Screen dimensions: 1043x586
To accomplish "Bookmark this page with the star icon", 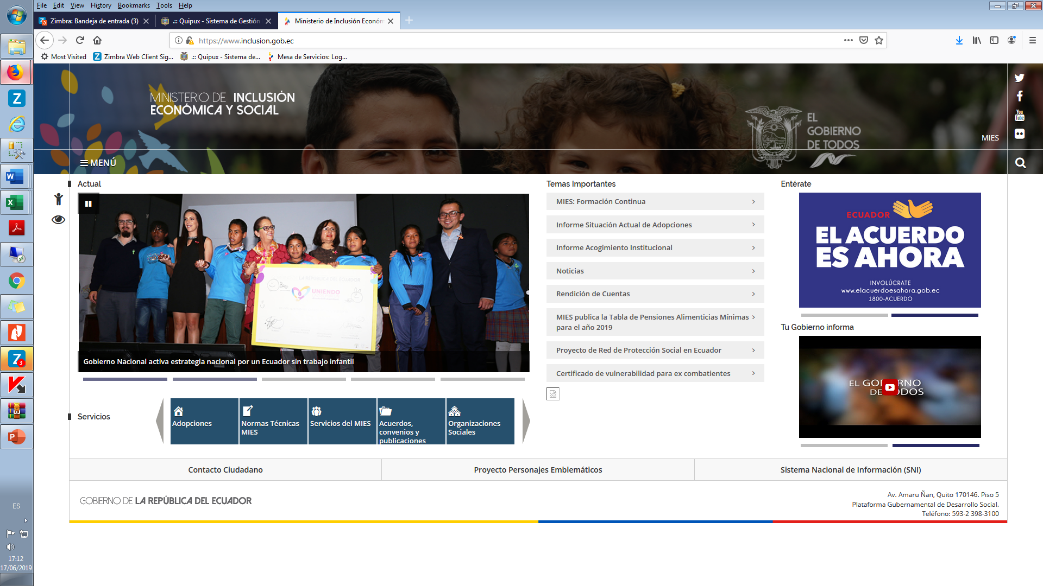I will pos(879,40).
